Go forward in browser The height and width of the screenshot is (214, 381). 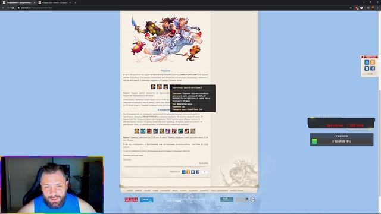[x=8, y=8]
